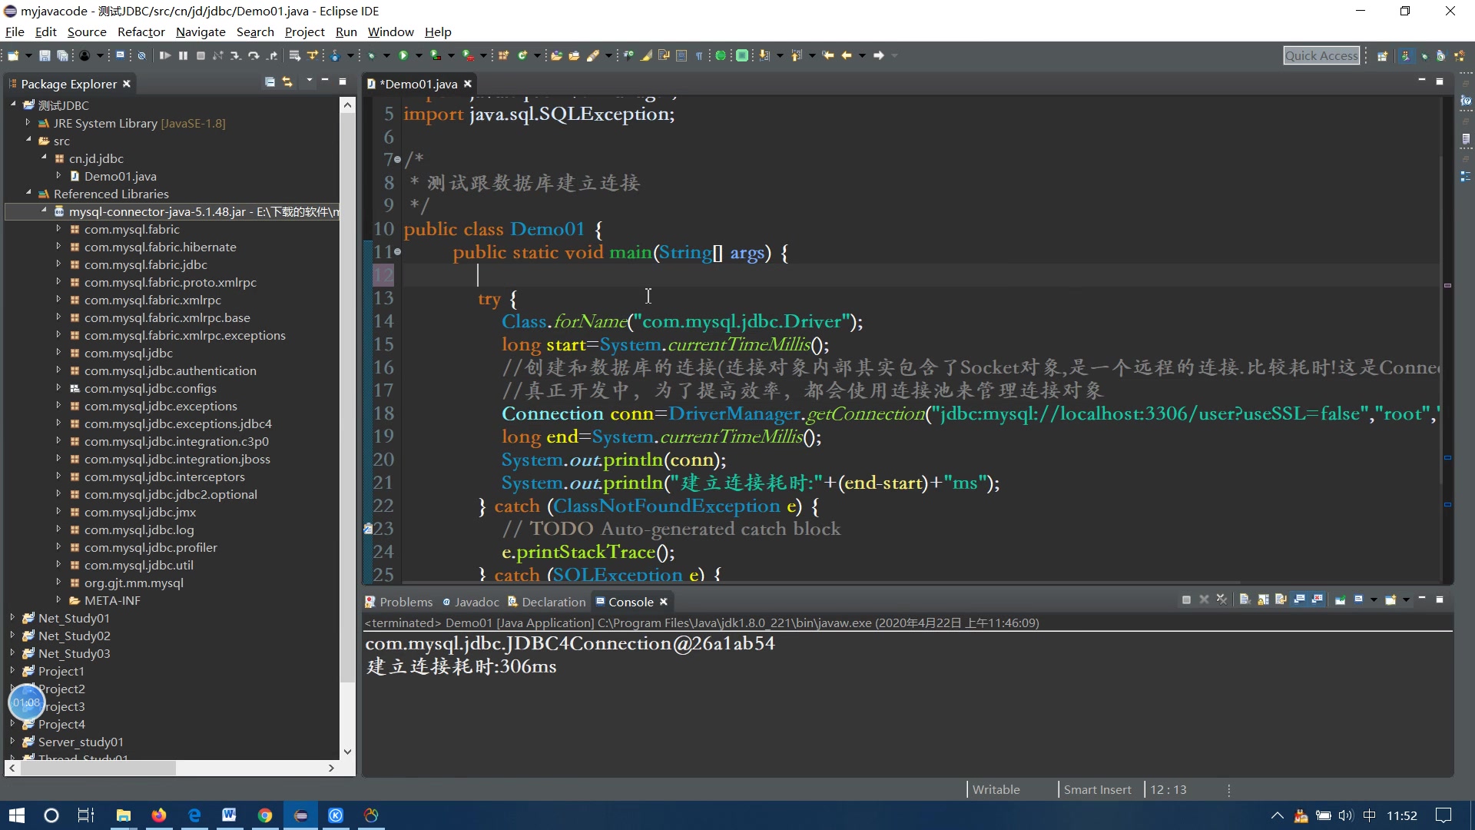
Task: Click the New file toolbar icon
Action: (13, 55)
